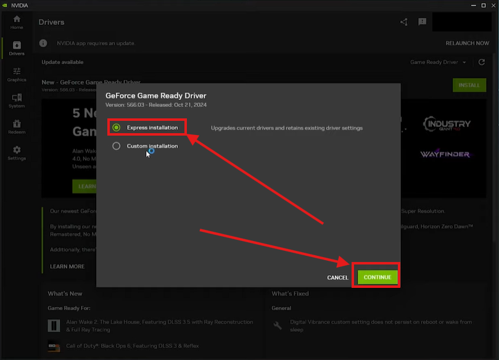The height and width of the screenshot is (360, 499).
Task: Click the Wayfinder game logo
Action: [x=445, y=154]
